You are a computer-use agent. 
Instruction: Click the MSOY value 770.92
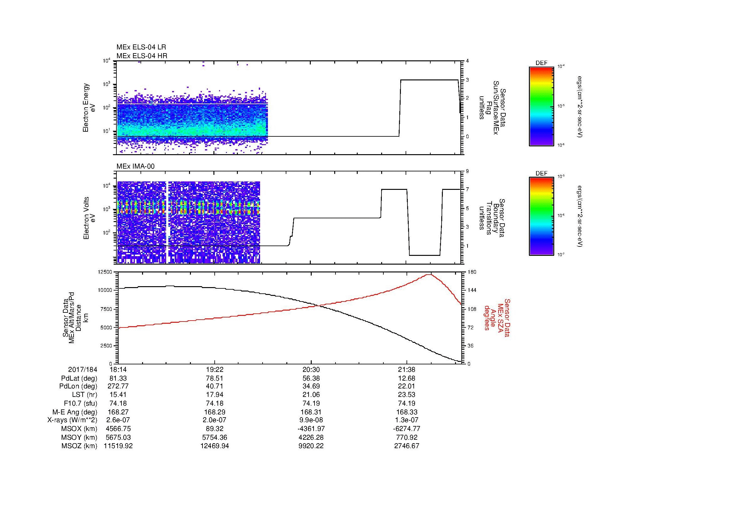click(407, 437)
